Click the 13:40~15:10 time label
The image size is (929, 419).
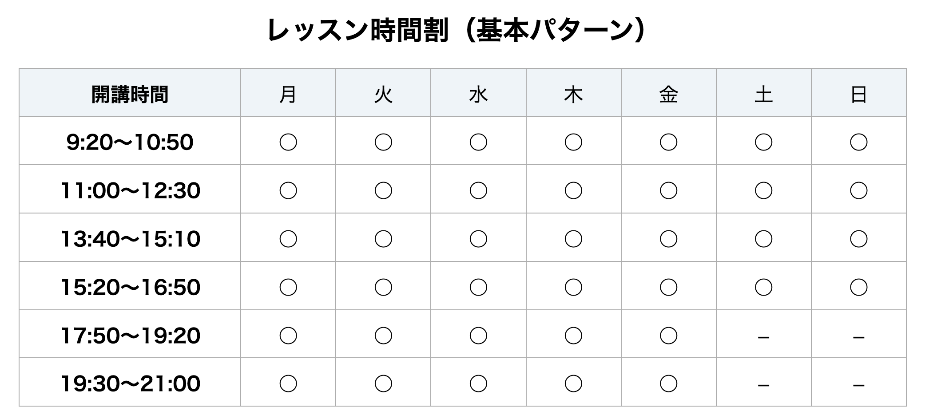click(x=130, y=239)
